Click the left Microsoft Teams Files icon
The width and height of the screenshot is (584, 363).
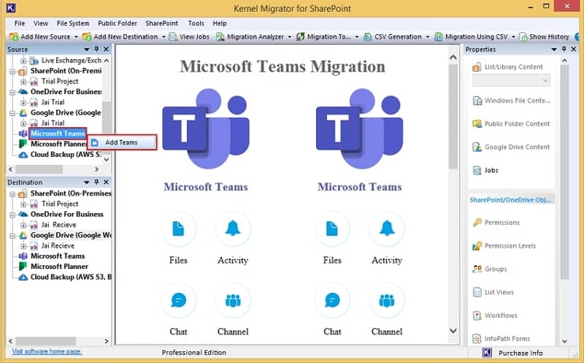178,229
